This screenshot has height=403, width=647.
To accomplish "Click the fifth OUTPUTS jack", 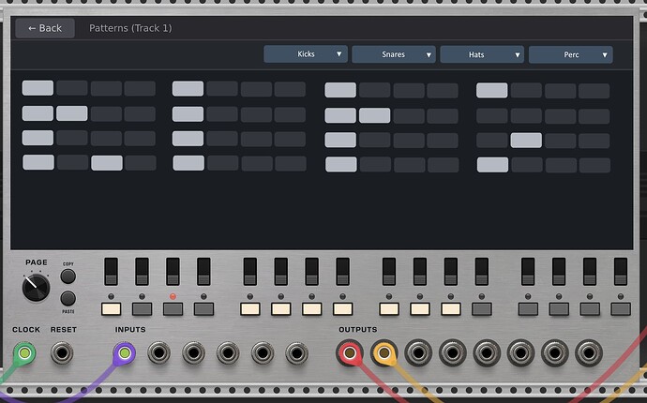I will [x=487, y=353].
